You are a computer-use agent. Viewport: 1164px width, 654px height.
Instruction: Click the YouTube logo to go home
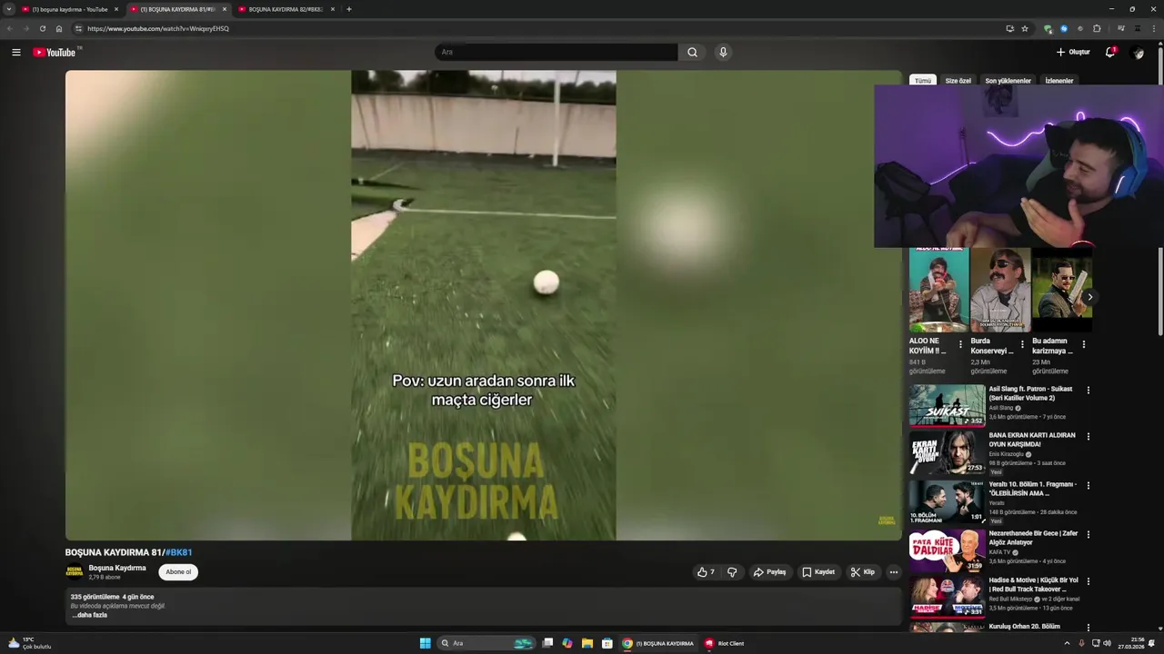(55, 52)
